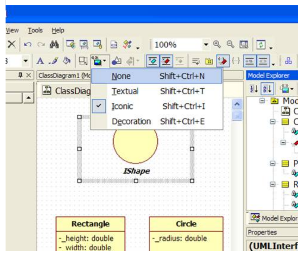Zoom out with the magnifier minus icon
The height and width of the screenshot is (254, 306).
230,44
